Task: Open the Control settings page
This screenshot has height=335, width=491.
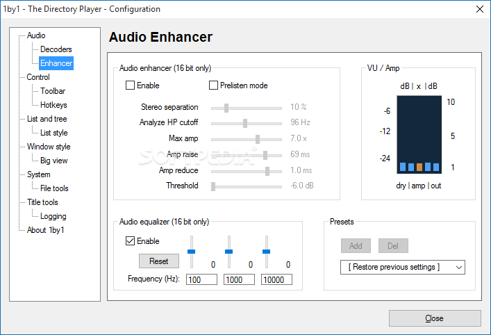Action: [38, 77]
